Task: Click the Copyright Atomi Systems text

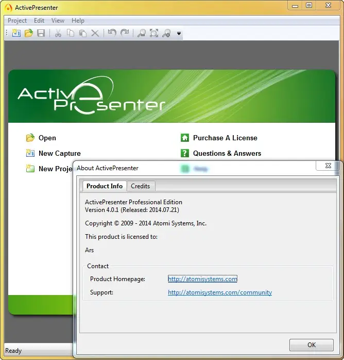Action: [146, 223]
